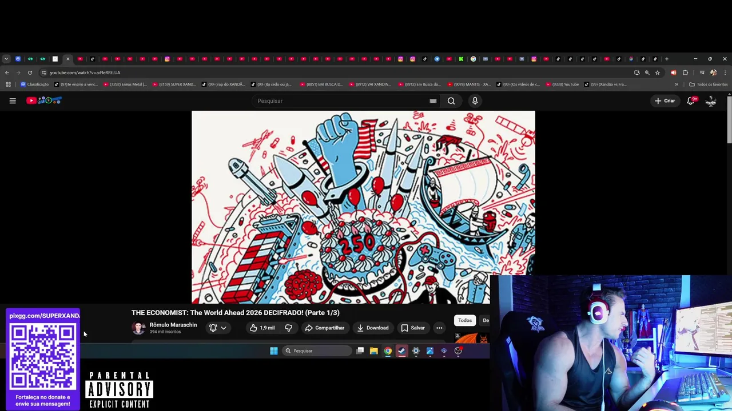Screen dimensions: 732x411
Task: Like the video with 1,9 mil likes
Action: 262,328
